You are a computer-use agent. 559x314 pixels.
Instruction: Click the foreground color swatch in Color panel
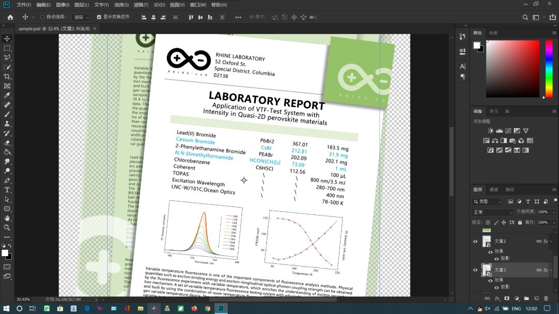(x=477, y=45)
